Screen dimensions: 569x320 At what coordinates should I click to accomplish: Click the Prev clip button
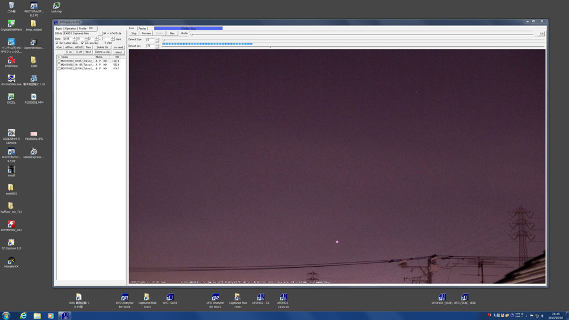(88, 47)
